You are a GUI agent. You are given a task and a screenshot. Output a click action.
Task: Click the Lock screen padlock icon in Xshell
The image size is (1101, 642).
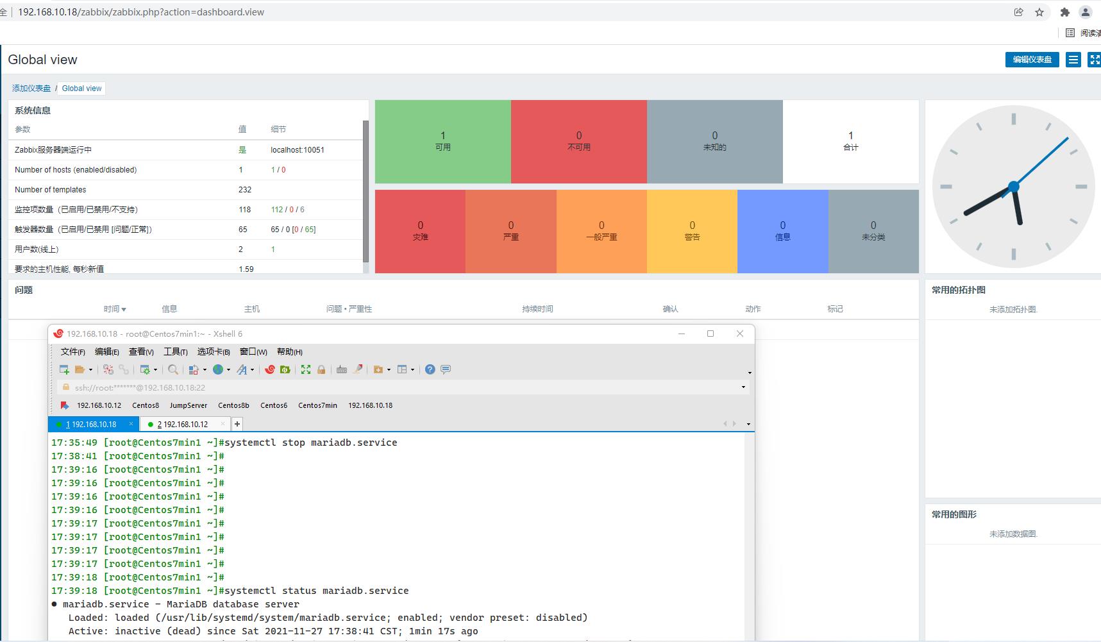click(x=321, y=369)
